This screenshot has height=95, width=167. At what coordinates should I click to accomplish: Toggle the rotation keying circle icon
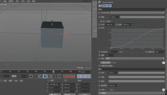[x=87, y=76]
